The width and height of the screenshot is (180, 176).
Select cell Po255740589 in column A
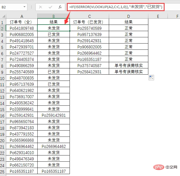click(x=22, y=72)
